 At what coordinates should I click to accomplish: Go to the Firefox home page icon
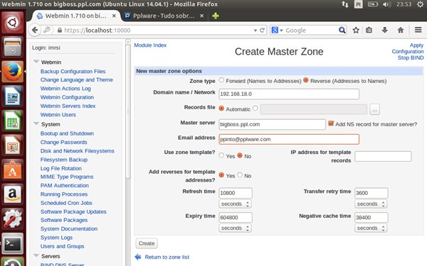[x=400, y=30]
